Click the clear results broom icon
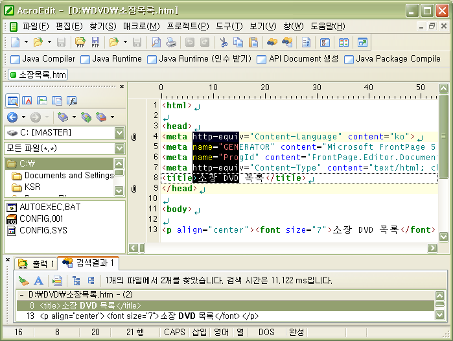The width and height of the screenshot is (453, 341). (x=24, y=281)
